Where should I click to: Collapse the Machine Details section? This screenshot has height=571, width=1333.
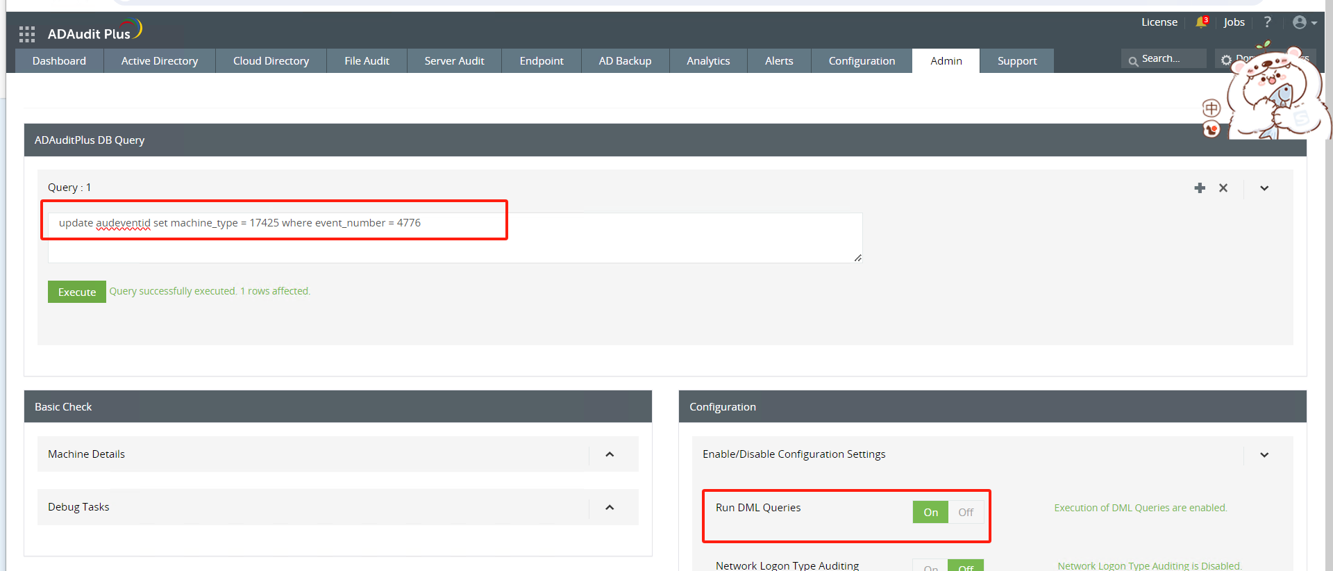pos(610,454)
